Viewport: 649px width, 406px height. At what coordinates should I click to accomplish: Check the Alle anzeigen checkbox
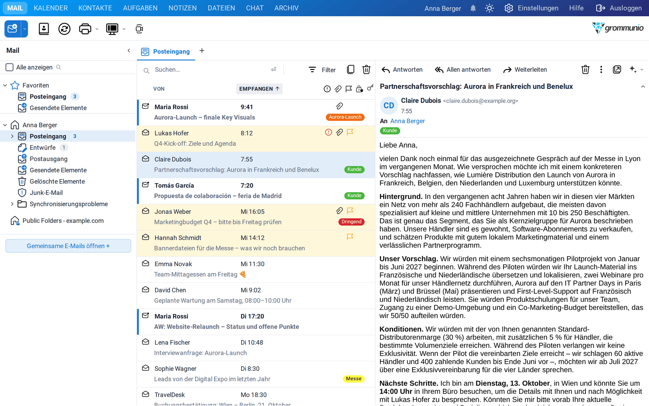coord(9,67)
